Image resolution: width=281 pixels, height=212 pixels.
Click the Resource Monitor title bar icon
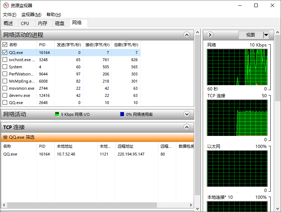pos(6,5)
